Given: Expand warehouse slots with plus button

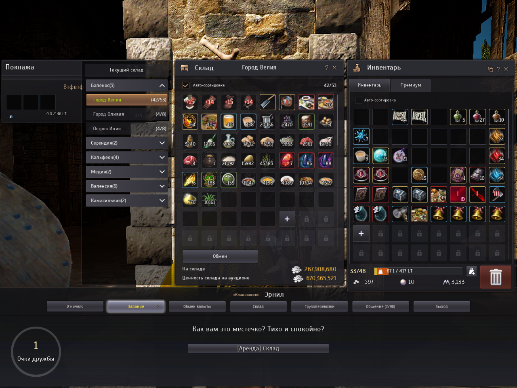Looking at the screenshot, I should point(287,219).
